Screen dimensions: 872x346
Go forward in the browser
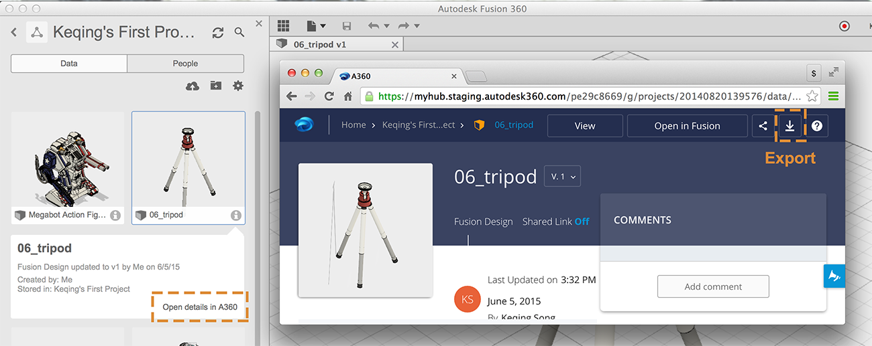click(310, 96)
